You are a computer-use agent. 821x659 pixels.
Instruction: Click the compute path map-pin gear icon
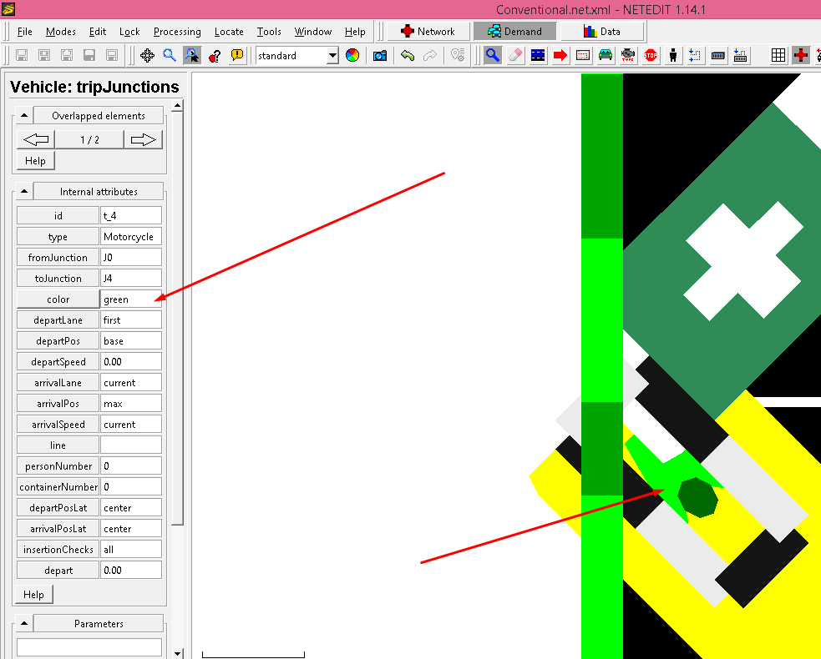click(x=458, y=55)
